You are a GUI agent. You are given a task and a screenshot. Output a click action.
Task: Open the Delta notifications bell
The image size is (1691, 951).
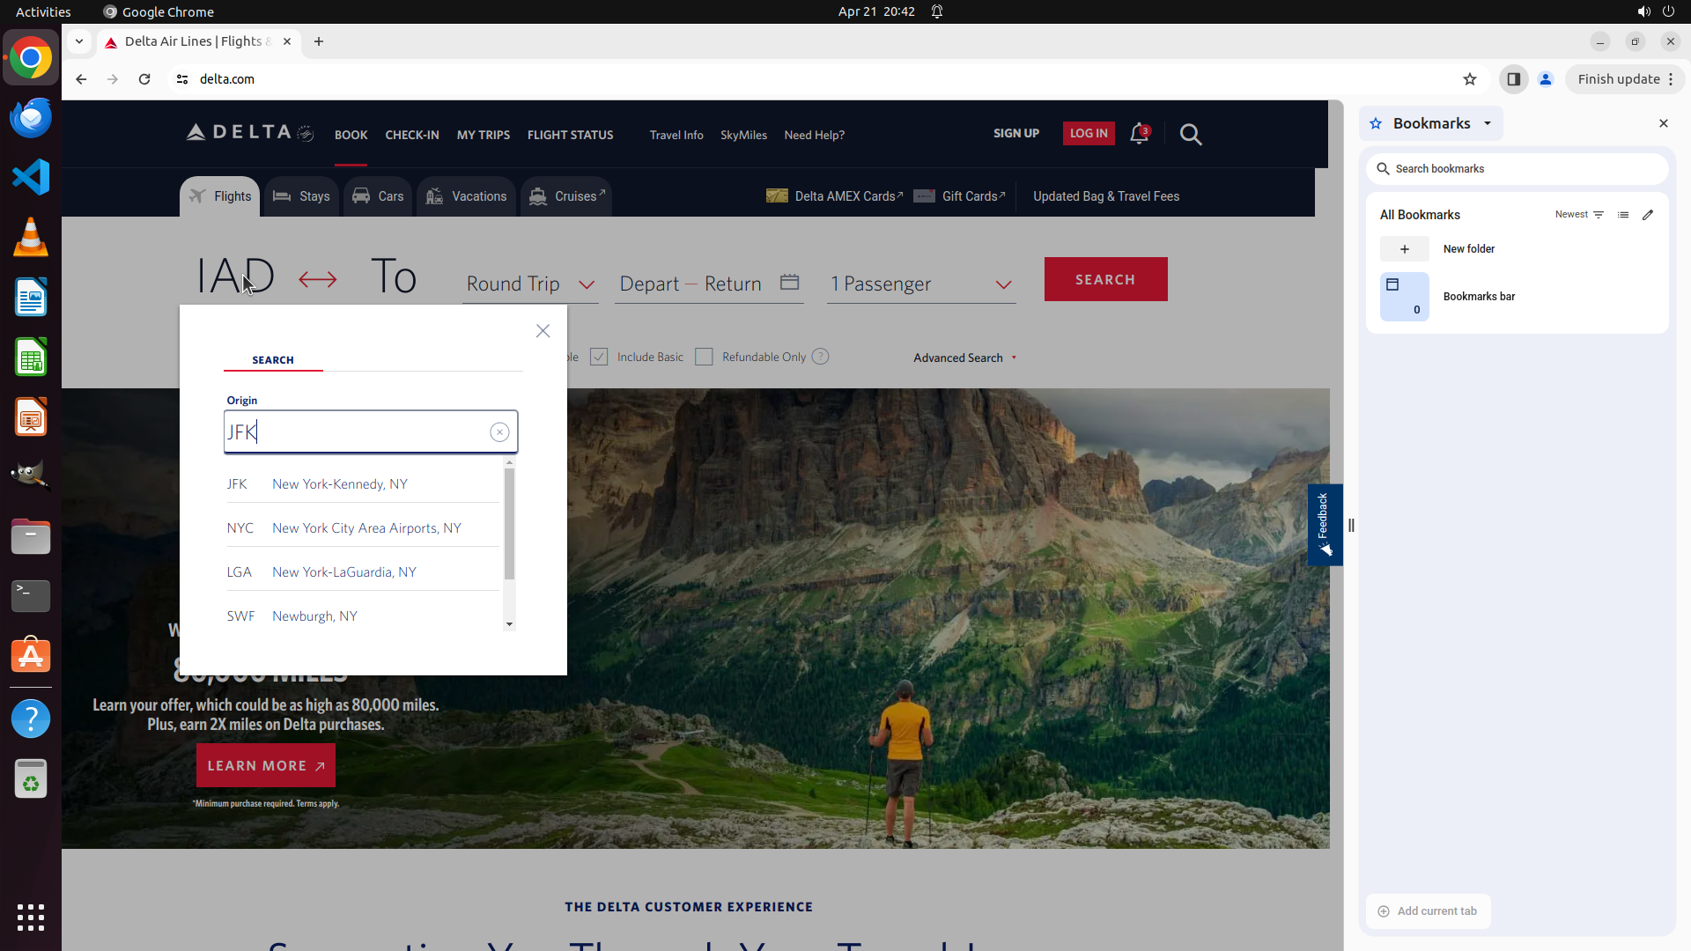click(x=1139, y=134)
